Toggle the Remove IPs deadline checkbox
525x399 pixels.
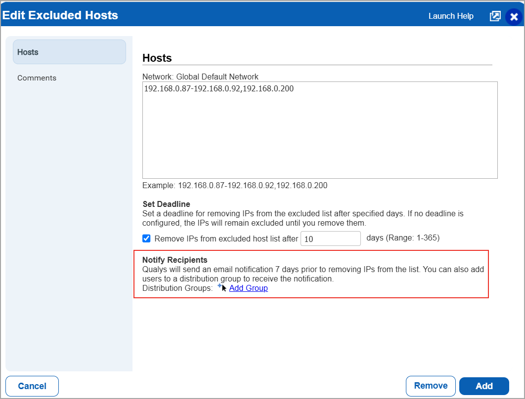coord(146,239)
